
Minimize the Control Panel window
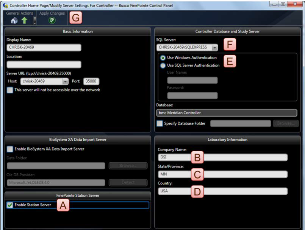[274, 4]
